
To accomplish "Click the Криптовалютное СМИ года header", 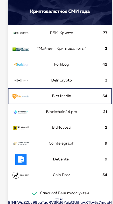I will [x=60, y=11].
